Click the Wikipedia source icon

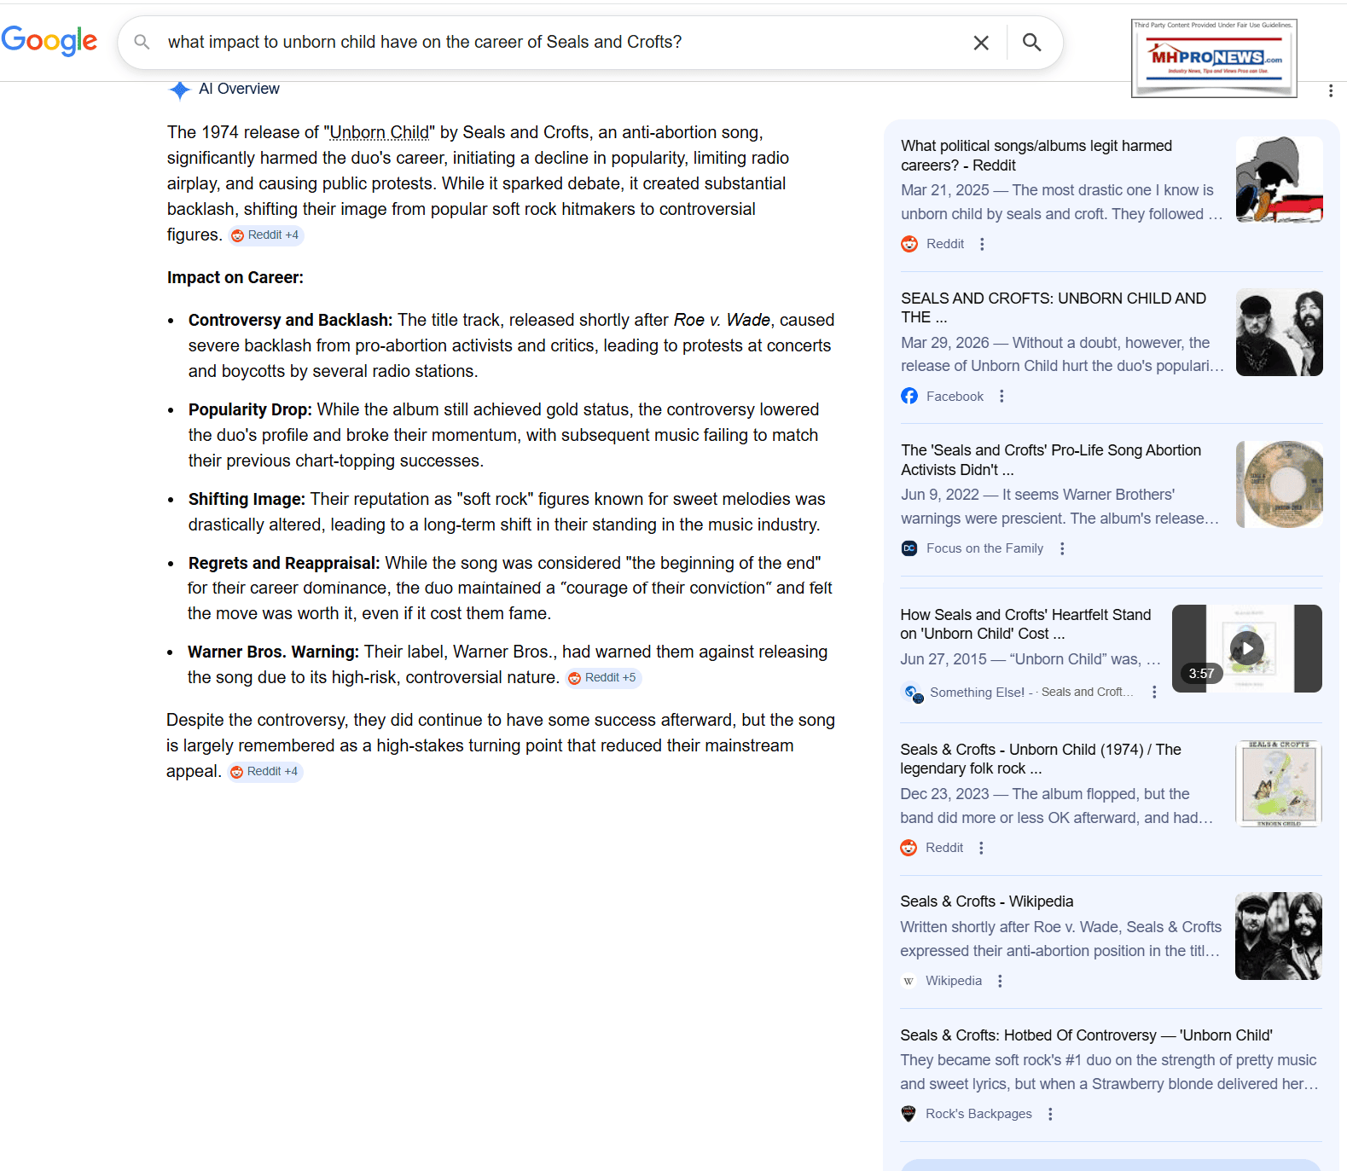click(909, 982)
